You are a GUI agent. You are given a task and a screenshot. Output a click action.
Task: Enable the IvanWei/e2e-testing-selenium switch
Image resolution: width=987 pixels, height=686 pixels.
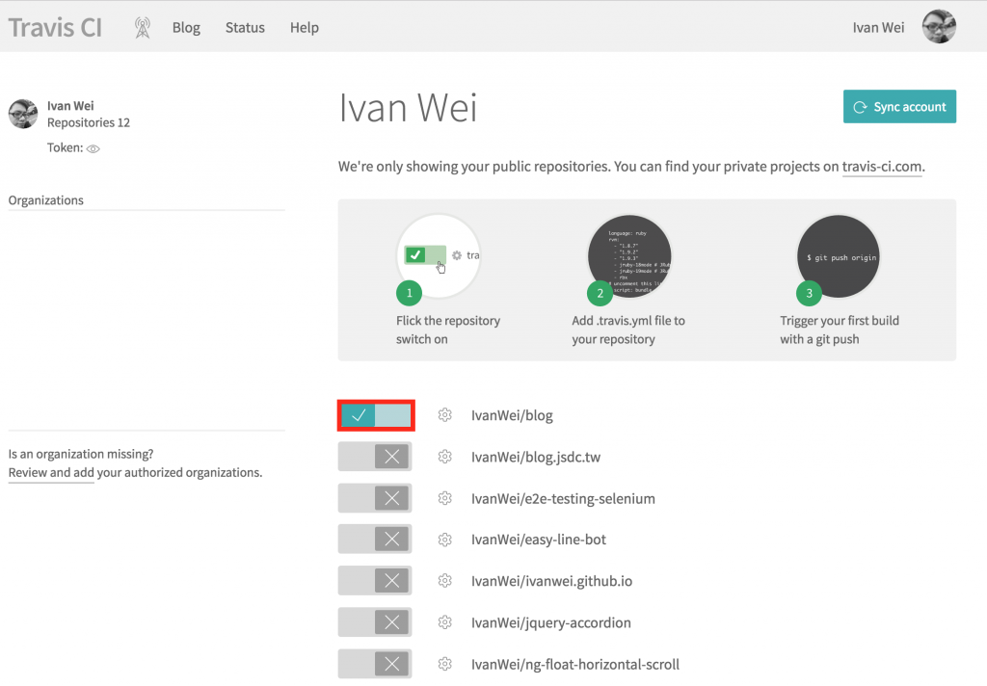pos(375,498)
